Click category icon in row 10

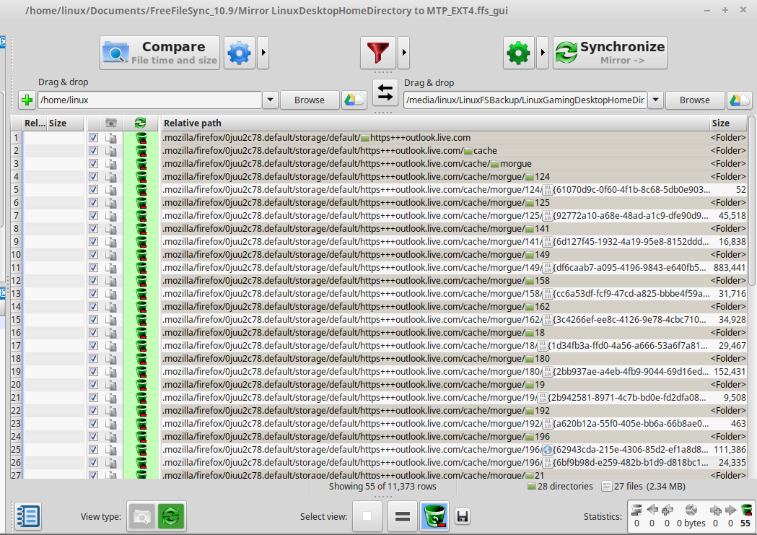[111, 254]
